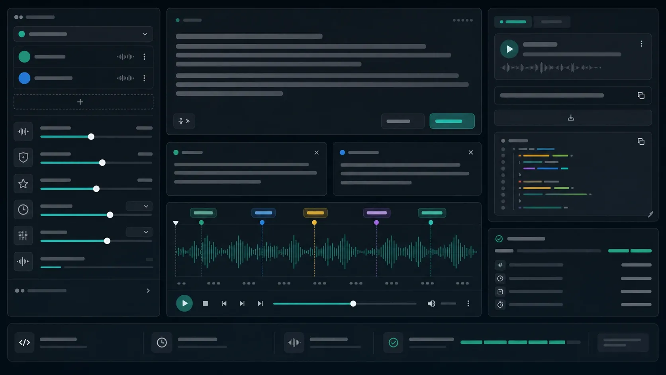
Task: Stop playback with the square button
Action: [x=206, y=304]
